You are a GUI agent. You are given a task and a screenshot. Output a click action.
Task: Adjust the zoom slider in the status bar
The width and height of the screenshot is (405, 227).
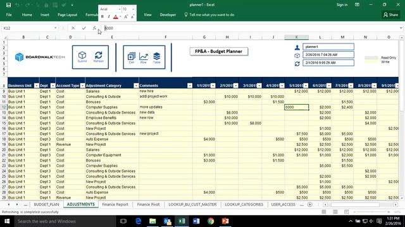pyautogui.click(x=372, y=212)
